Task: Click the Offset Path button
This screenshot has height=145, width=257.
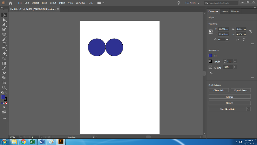Action: 218,90
